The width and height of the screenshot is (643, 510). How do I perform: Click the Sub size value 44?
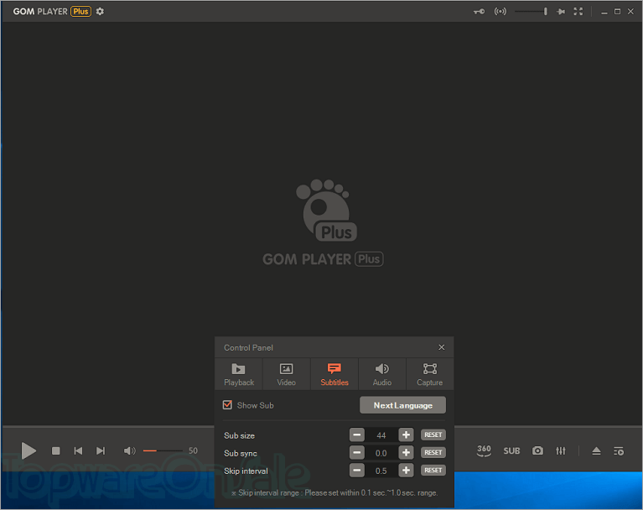(381, 435)
